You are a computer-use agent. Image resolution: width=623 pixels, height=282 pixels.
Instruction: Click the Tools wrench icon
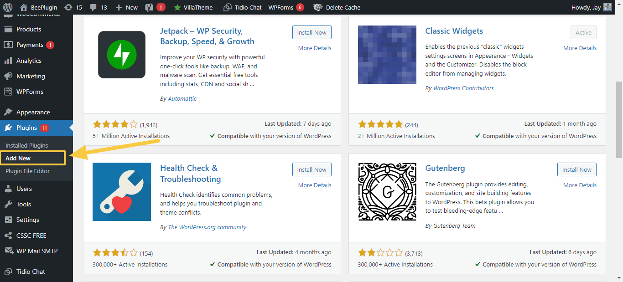8,204
